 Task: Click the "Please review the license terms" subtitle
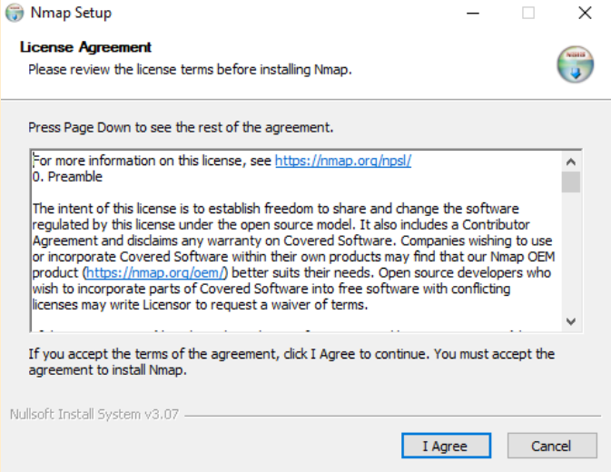190,70
